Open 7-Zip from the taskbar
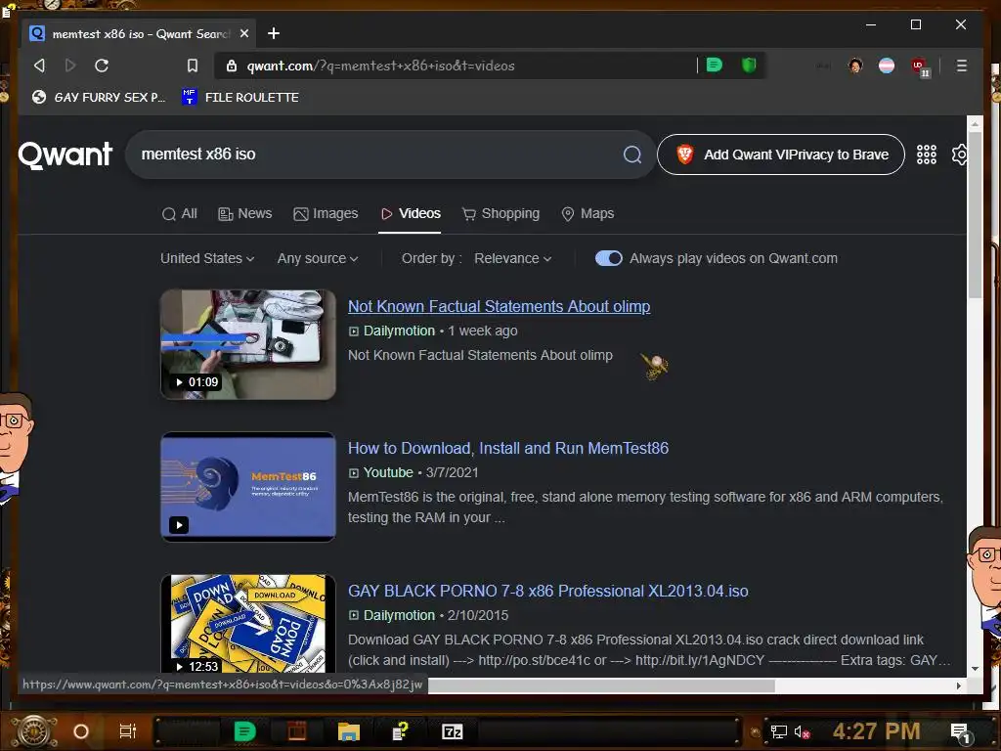The image size is (1001, 751). point(452,731)
